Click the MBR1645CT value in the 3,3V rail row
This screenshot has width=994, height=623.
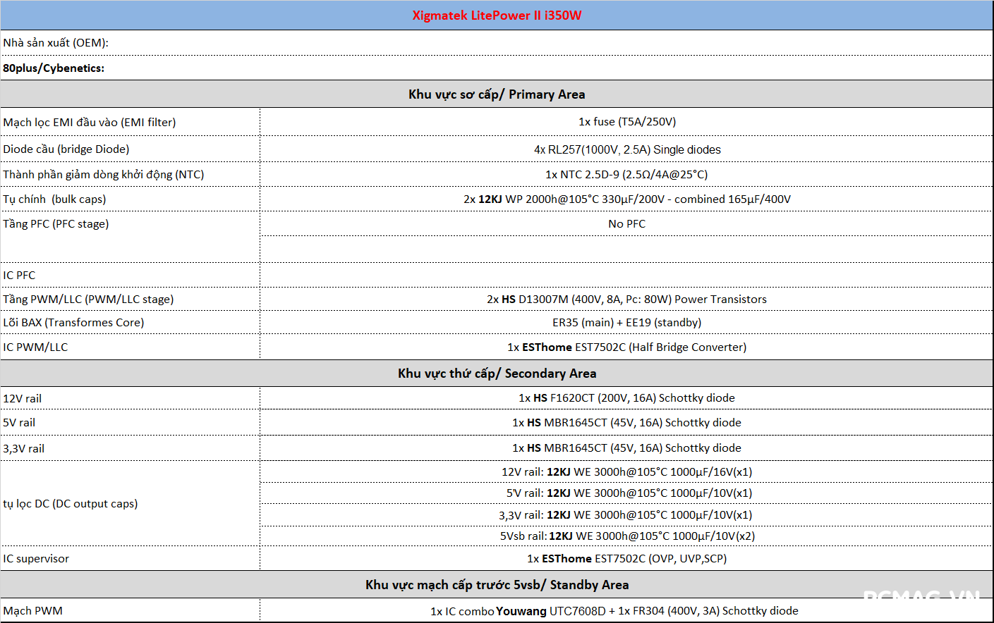(x=626, y=448)
